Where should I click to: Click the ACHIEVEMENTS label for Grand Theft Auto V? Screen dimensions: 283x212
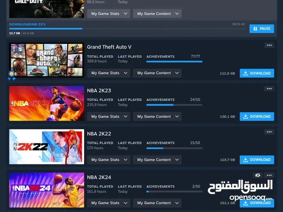pyautogui.click(x=160, y=57)
